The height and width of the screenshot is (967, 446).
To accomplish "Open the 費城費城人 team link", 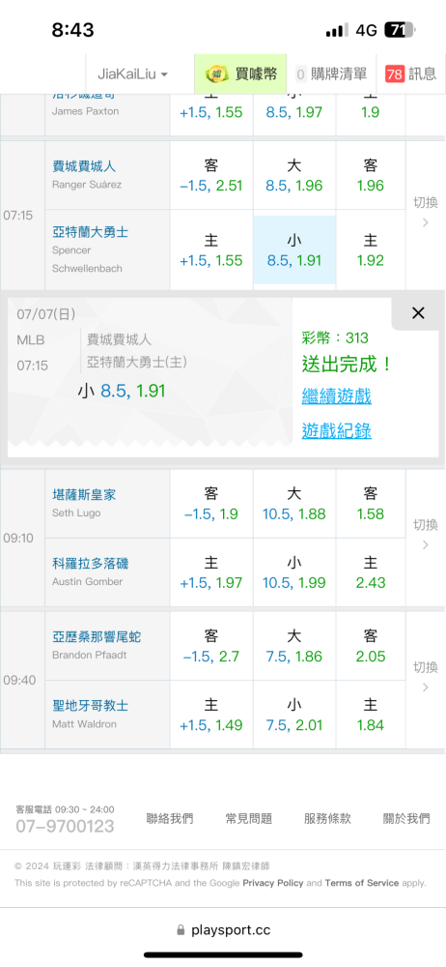I will coord(84,166).
